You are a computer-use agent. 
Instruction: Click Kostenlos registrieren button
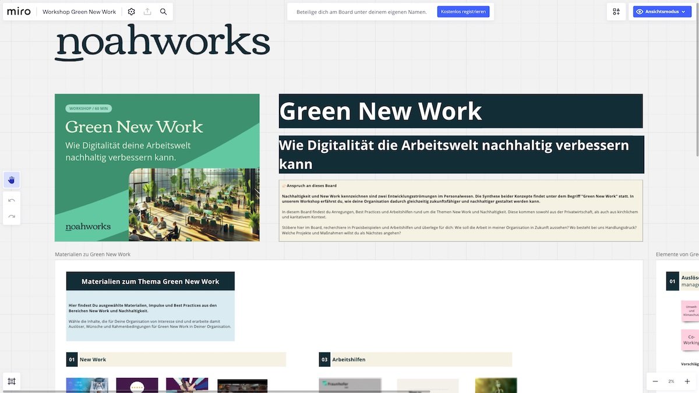pos(464,12)
